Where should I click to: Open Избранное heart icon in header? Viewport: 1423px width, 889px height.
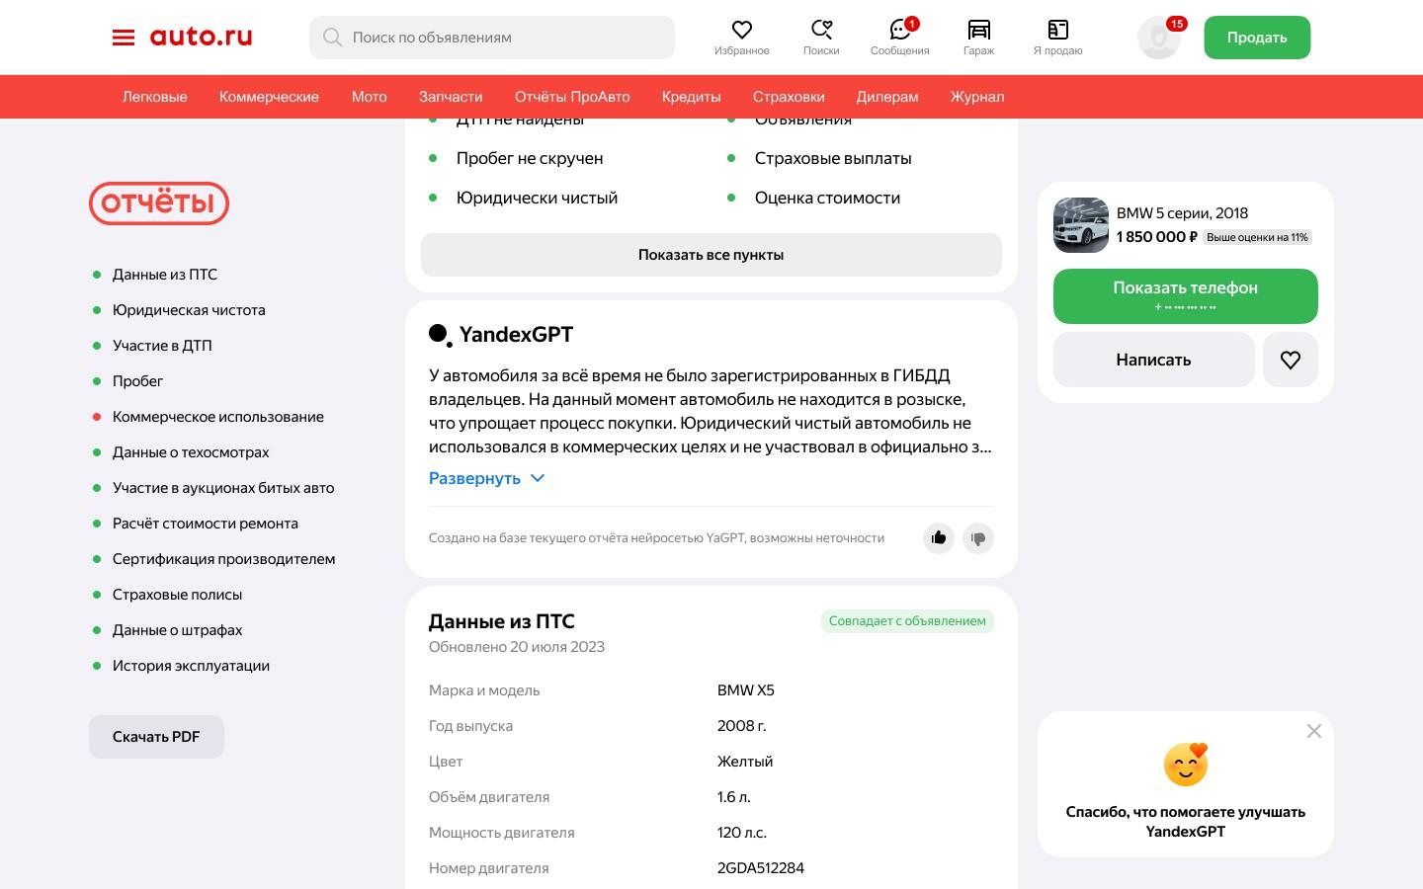pyautogui.click(x=742, y=30)
